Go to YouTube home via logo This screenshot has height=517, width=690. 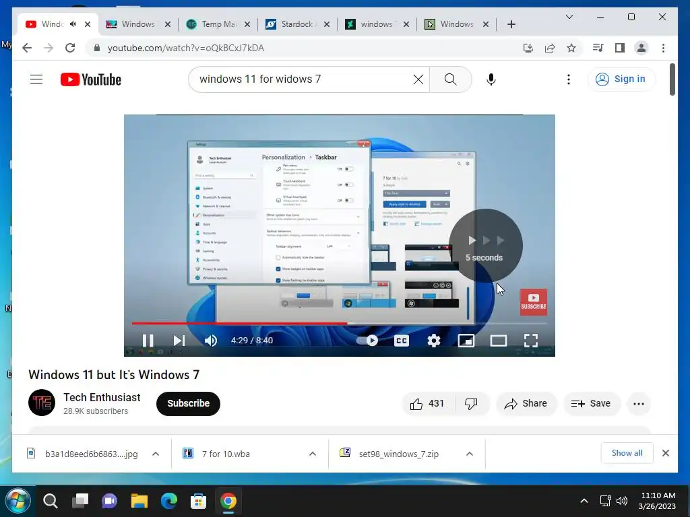(91, 79)
